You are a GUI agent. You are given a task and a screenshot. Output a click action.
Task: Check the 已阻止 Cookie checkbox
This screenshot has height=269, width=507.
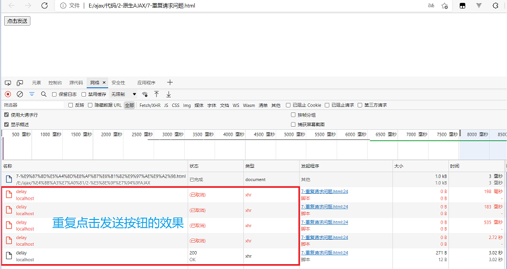coord(288,105)
